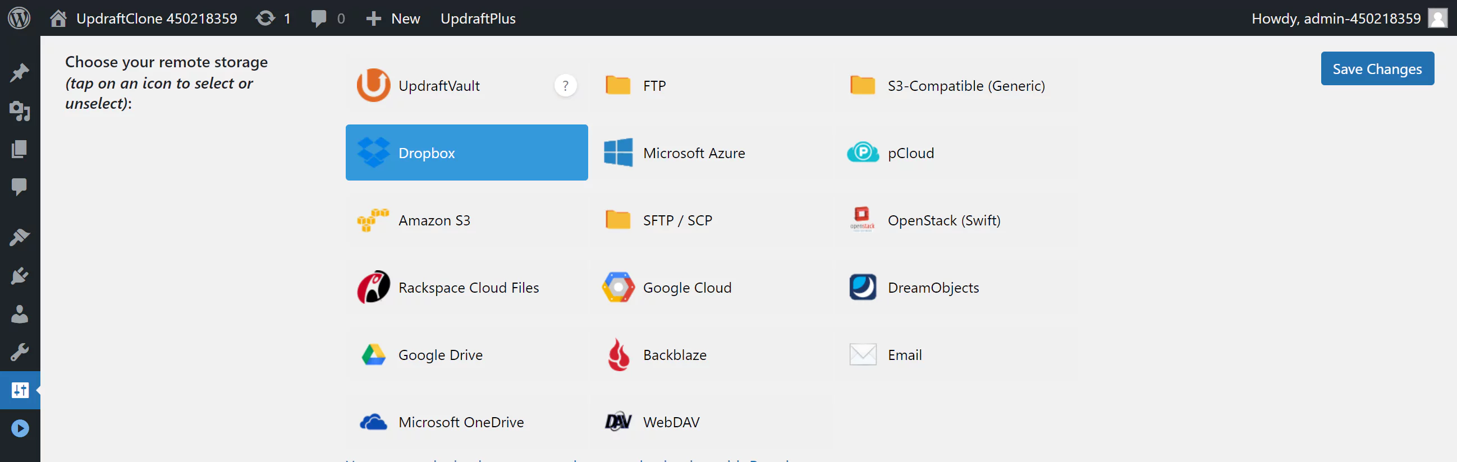Open Posts pushpin in sidebar
The height and width of the screenshot is (462, 1457).
click(20, 72)
